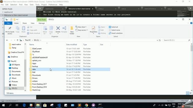
Task: Open New item dropdown
Action: [81, 27]
